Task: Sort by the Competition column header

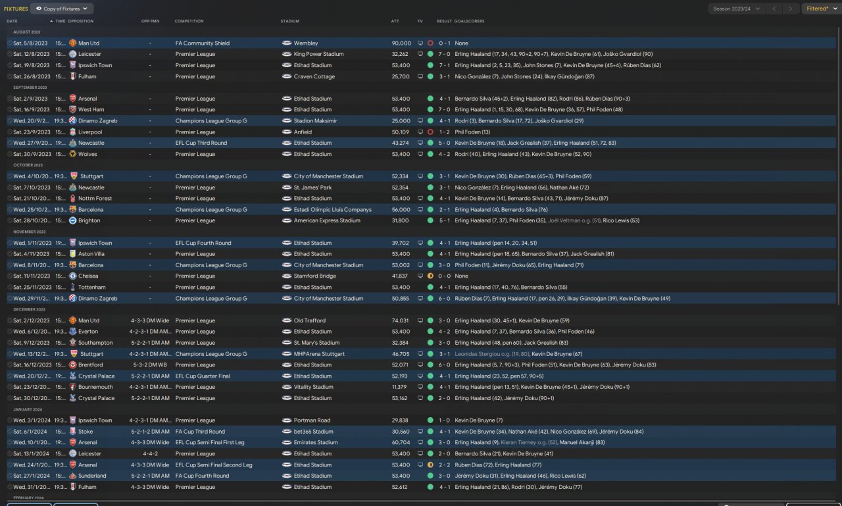Action: pyautogui.click(x=189, y=21)
